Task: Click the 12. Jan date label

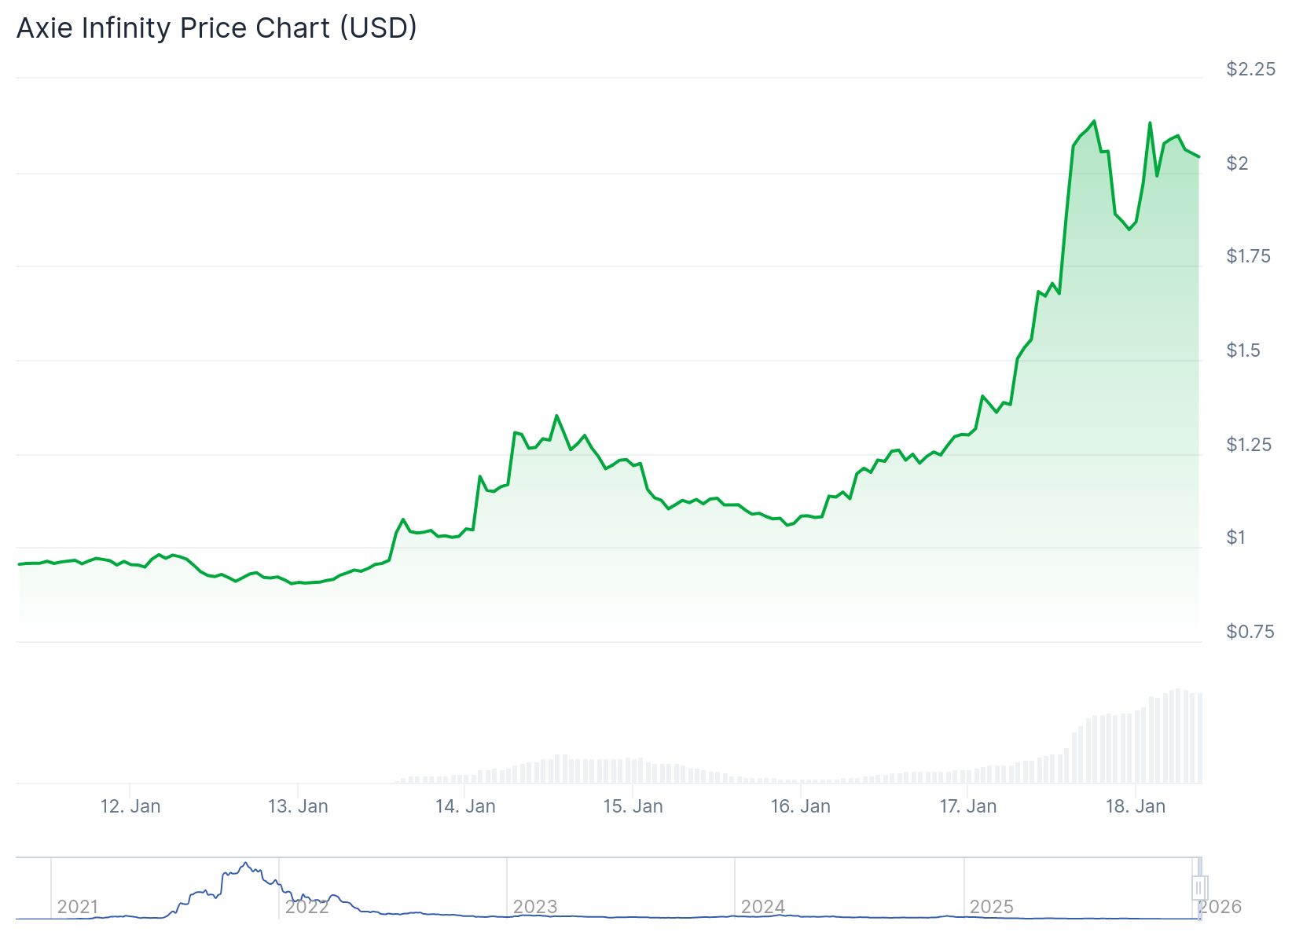Action: point(130,806)
